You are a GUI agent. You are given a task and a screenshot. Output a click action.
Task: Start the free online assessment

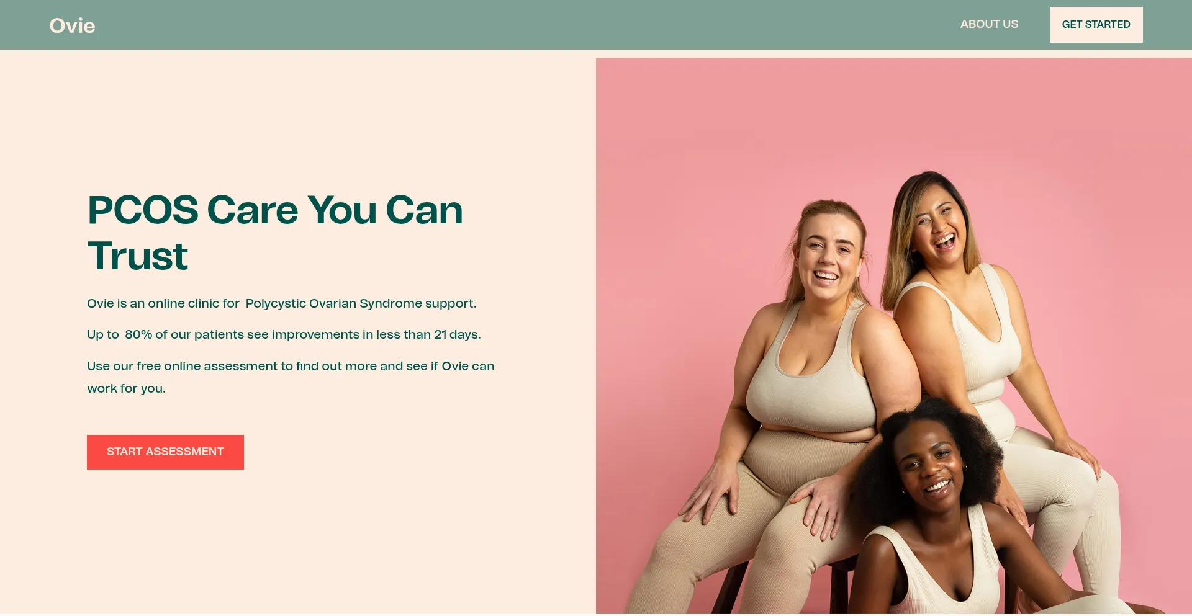point(165,452)
